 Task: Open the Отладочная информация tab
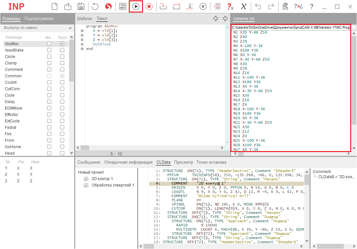128,162
